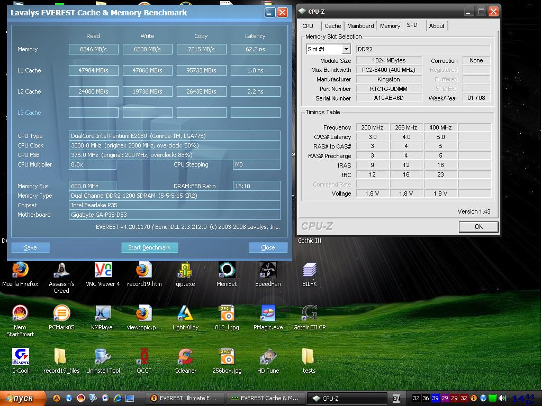Click EN language indicator in taskbar
542x406 pixels.
396,399
